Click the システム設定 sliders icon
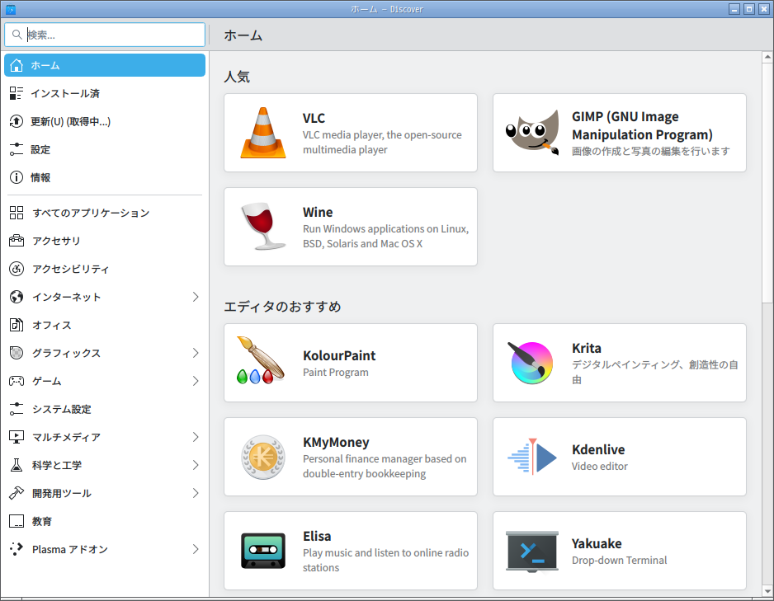 click(17, 409)
